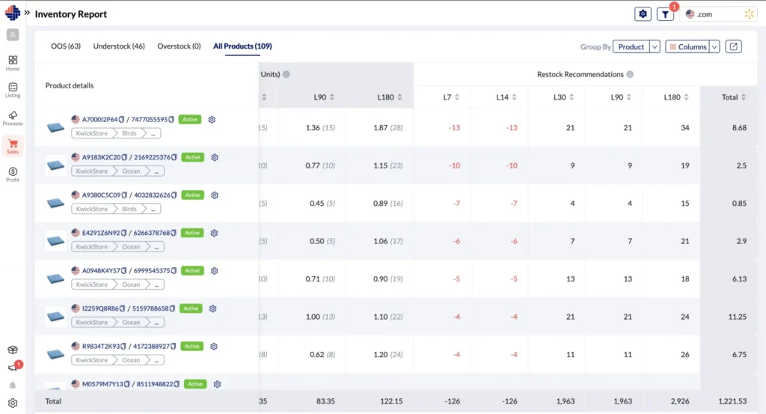Expand the sidebar with the double chevron
The height and width of the screenshot is (414, 766).
pyautogui.click(x=27, y=13)
